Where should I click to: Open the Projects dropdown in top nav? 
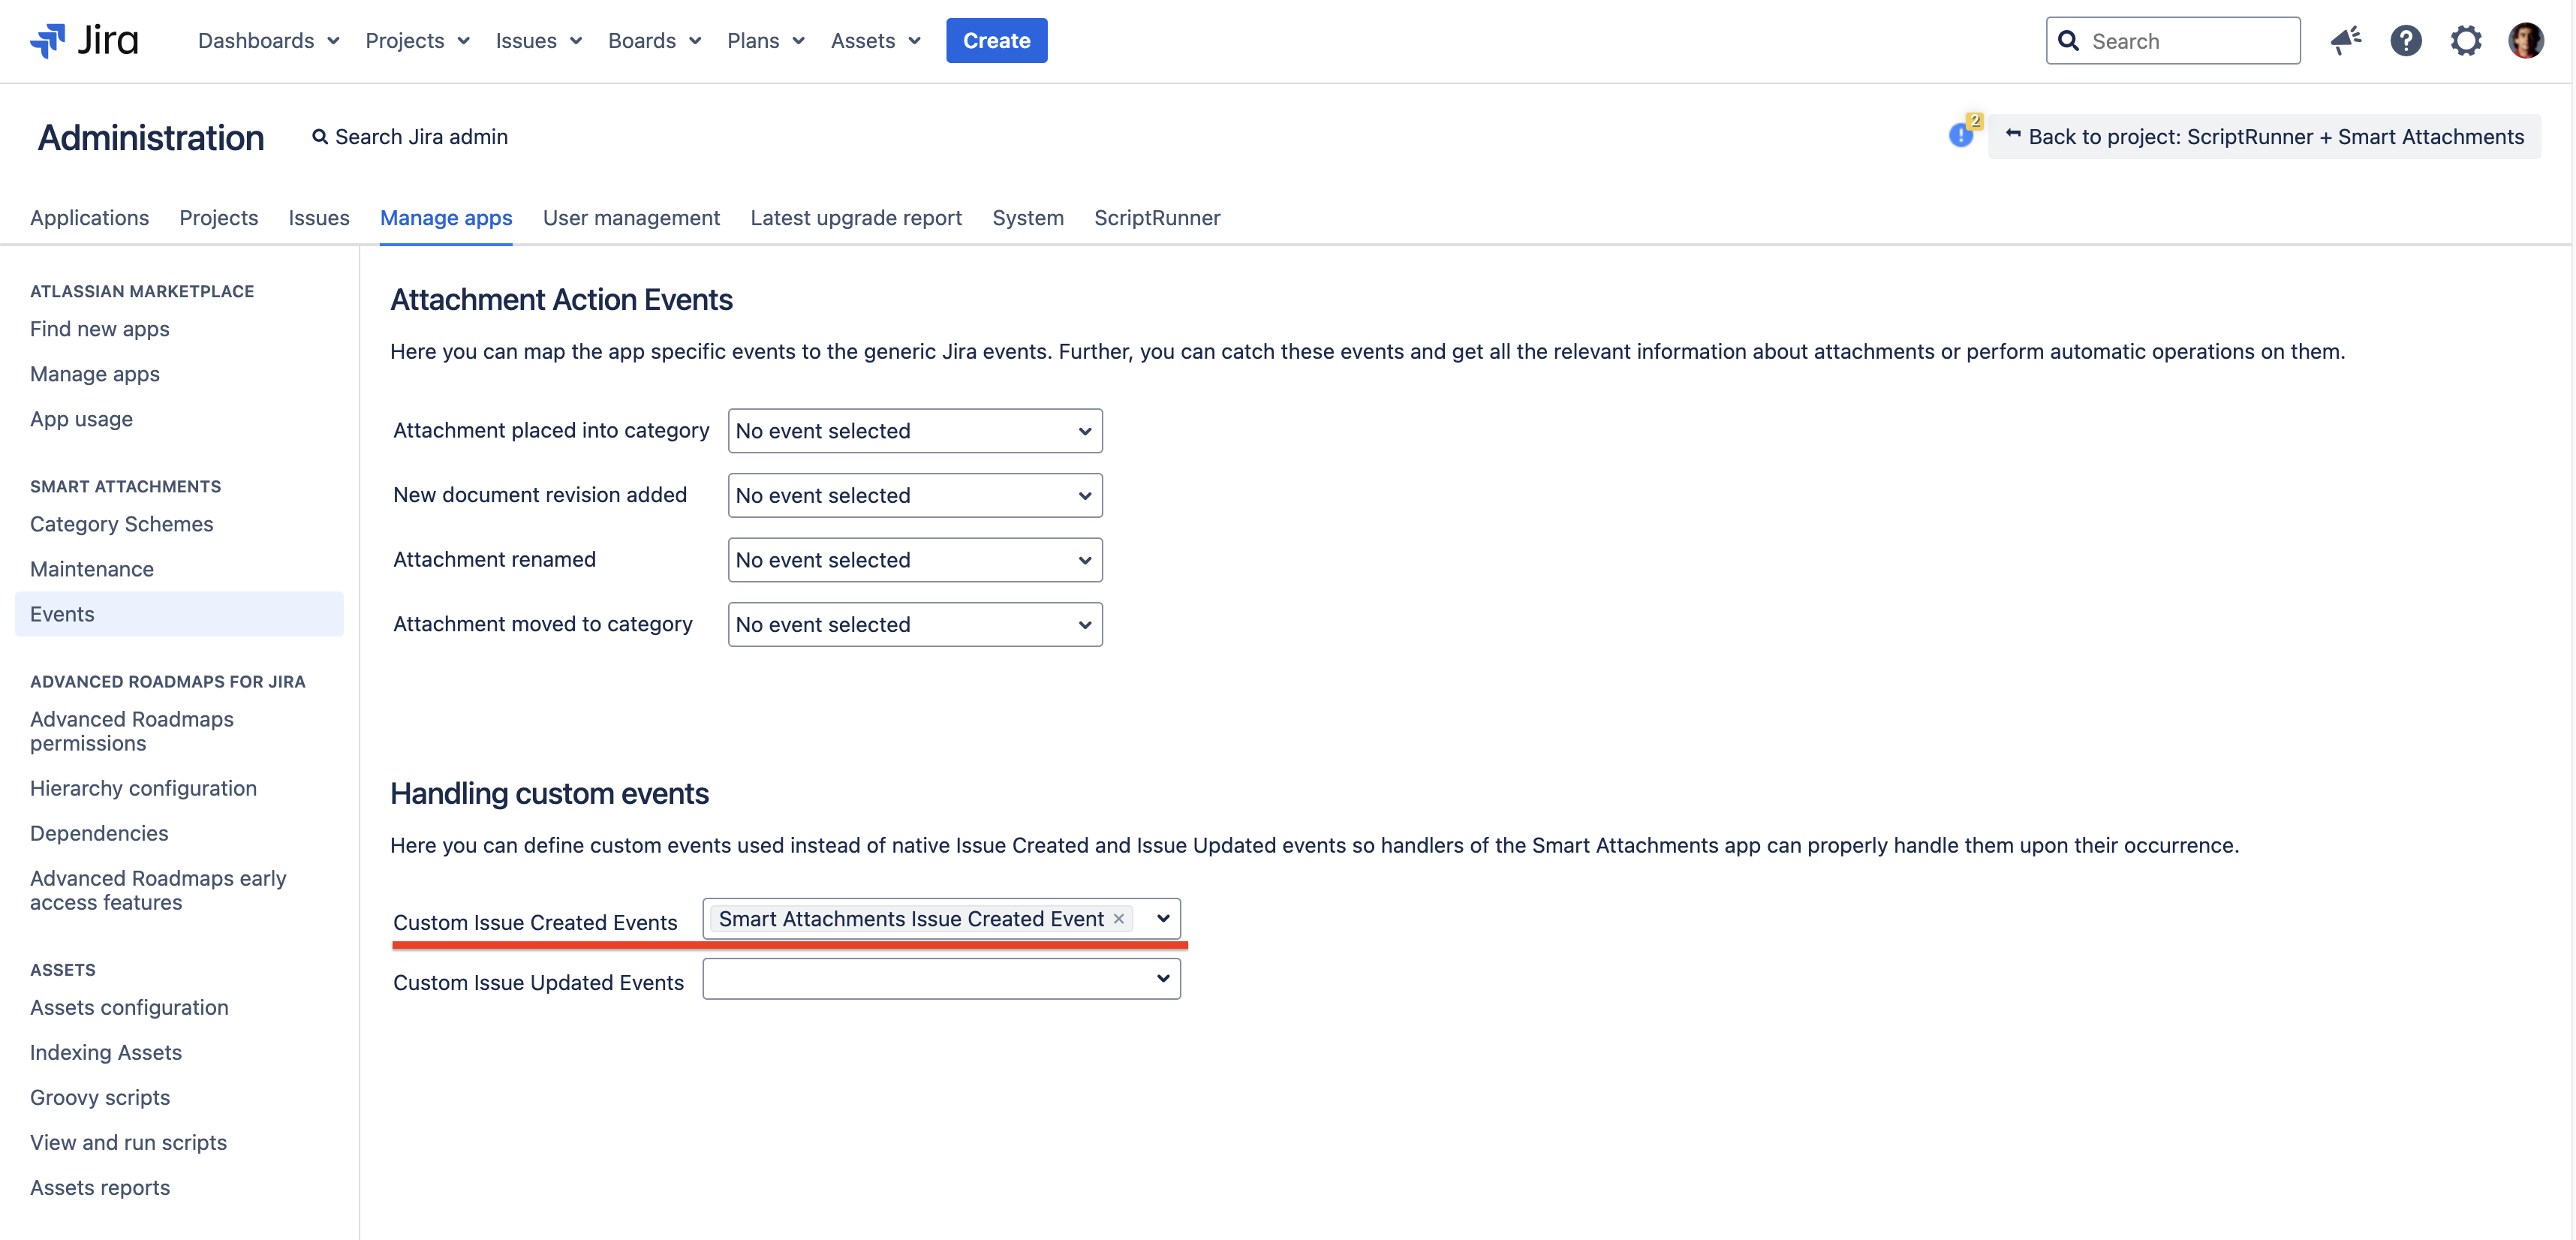click(417, 41)
